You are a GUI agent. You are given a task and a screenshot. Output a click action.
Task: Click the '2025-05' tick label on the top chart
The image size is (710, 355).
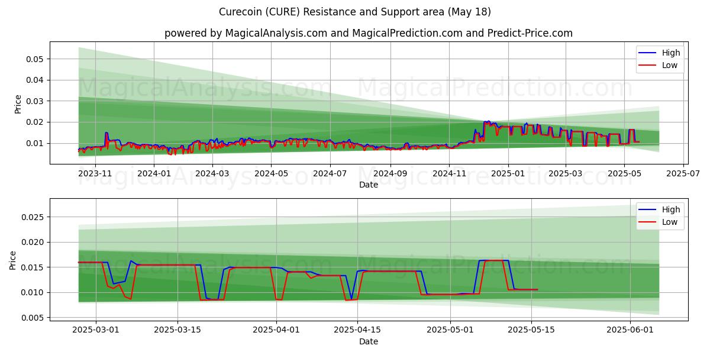click(x=624, y=173)
